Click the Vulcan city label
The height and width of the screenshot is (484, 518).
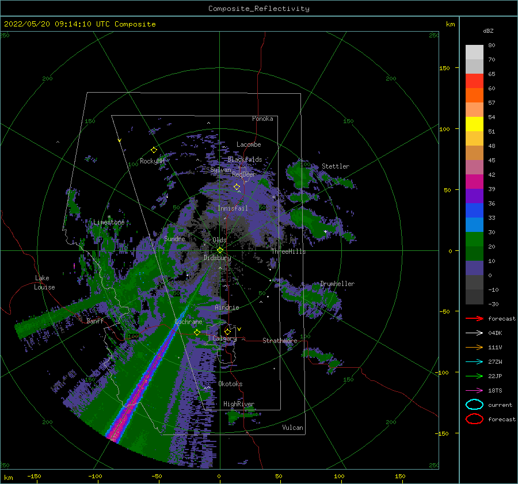pos(292,428)
